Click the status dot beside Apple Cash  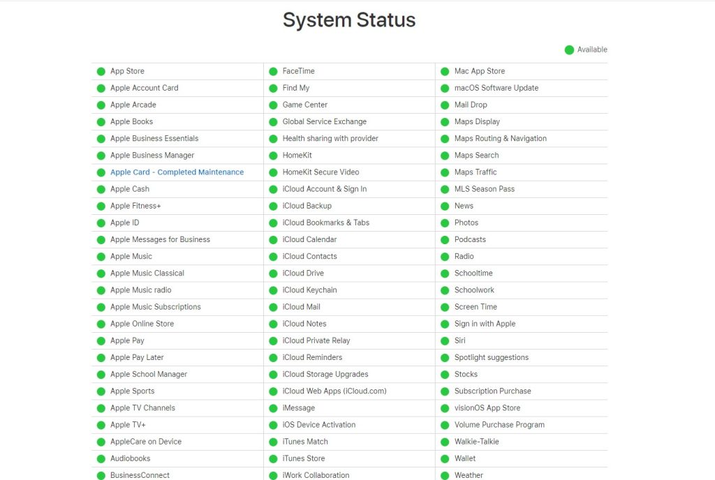[x=101, y=190]
